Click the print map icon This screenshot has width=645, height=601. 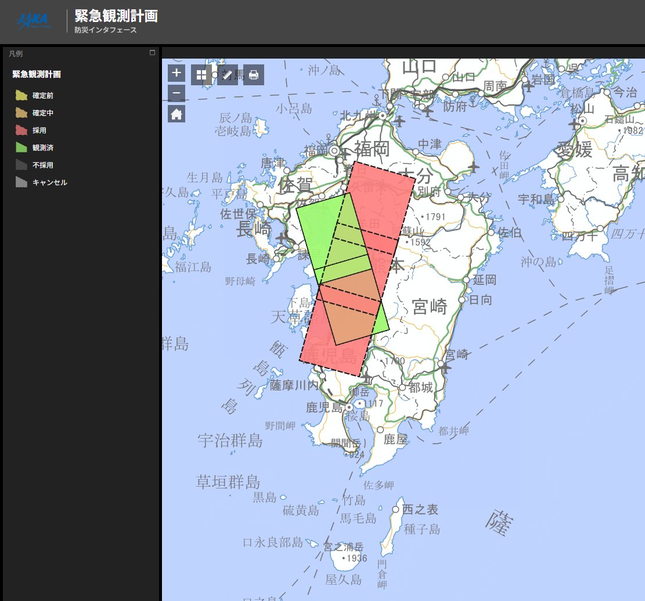[x=253, y=75]
